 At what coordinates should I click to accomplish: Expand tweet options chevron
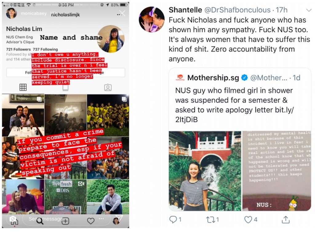coord(309,10)
